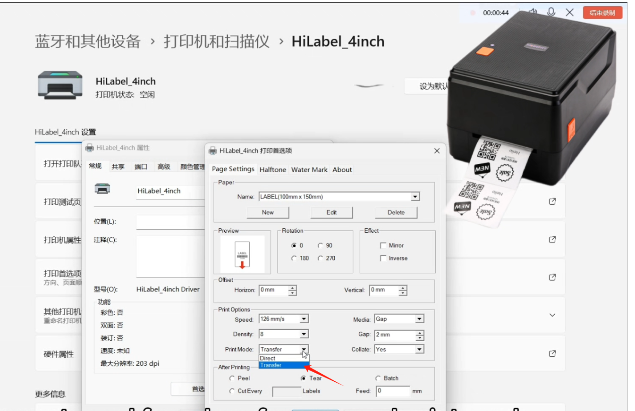
Task: Open external link icon for print test page
Action: (x=552, y=201)
